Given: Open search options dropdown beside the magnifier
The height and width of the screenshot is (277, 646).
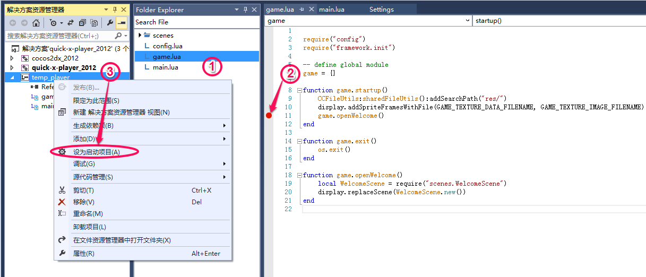Looking at the screenshot, I should tap(125, 36).
